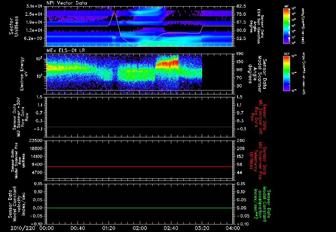The image size is (336, 232).
Task: Click the DEF color scale bar
Action: point(287,73)
